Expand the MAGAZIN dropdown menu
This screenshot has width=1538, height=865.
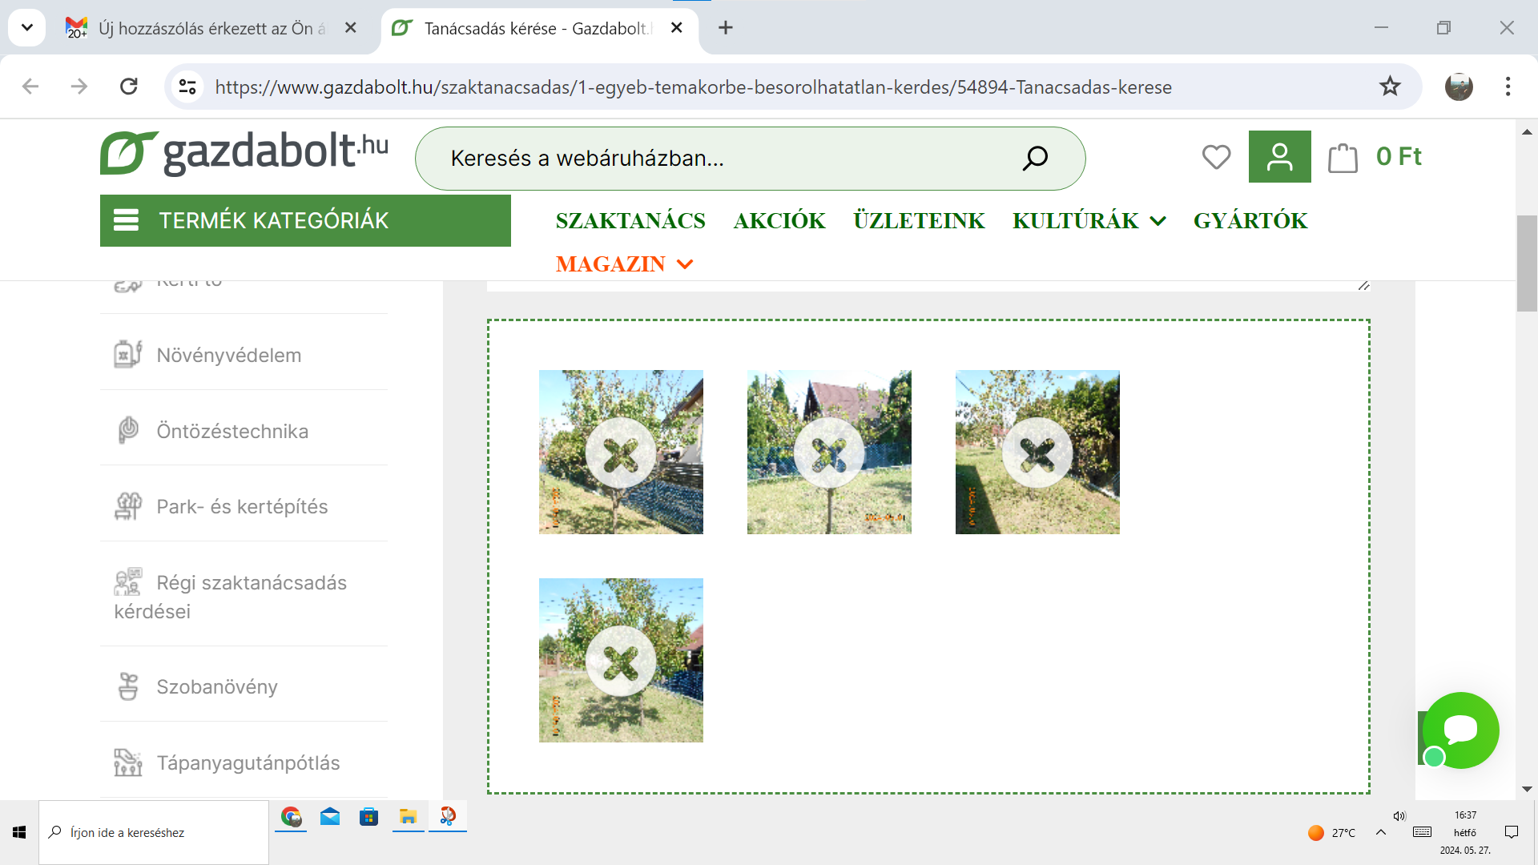624,264
